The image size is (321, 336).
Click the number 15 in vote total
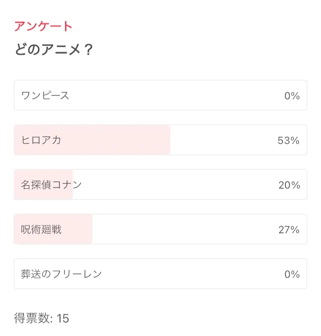pyautogui.click(x=62, y=318)
